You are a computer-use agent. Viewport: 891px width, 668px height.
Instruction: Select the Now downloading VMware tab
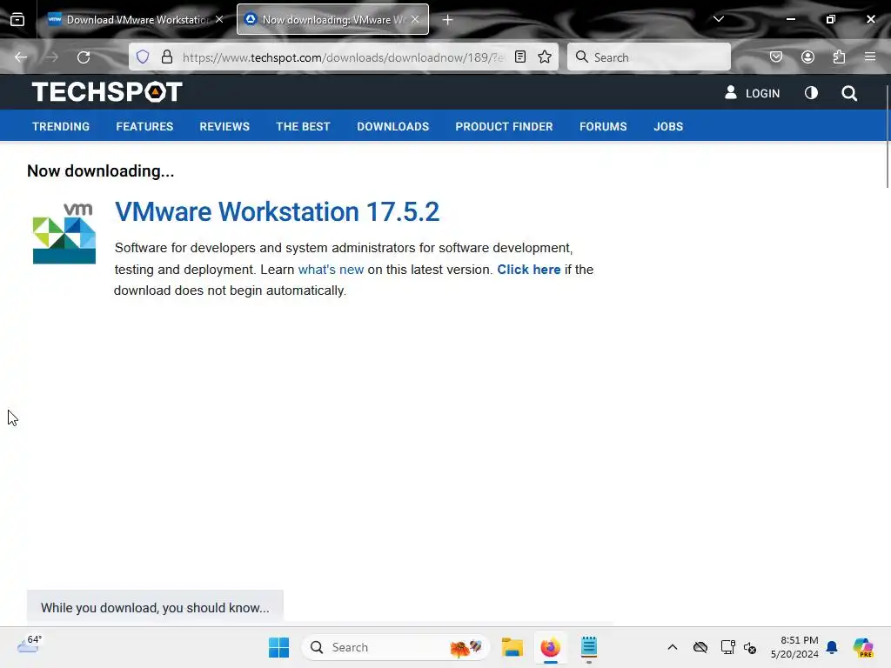(332, 19)
